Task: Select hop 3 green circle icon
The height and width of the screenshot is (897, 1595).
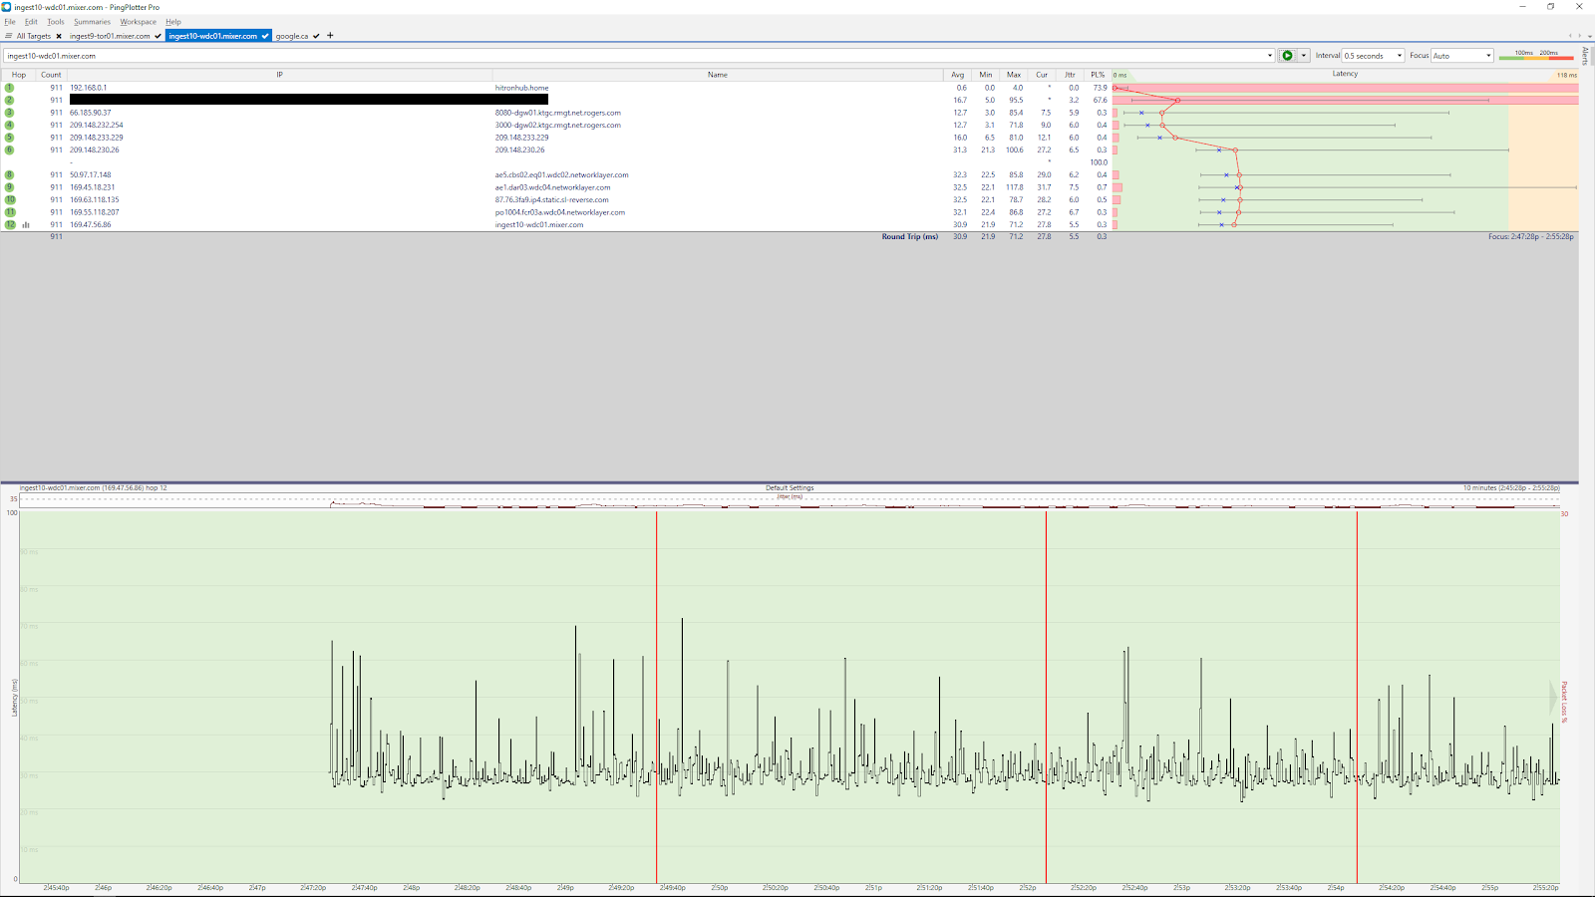Action: coord(9,113)
